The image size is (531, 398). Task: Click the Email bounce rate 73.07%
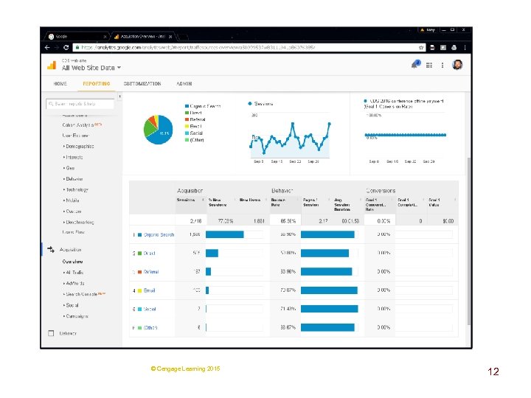pyautogui.click(x=288, y=290)
